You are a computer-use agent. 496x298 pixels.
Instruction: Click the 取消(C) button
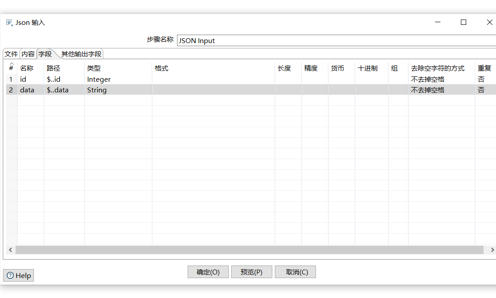tap(295, 272)
